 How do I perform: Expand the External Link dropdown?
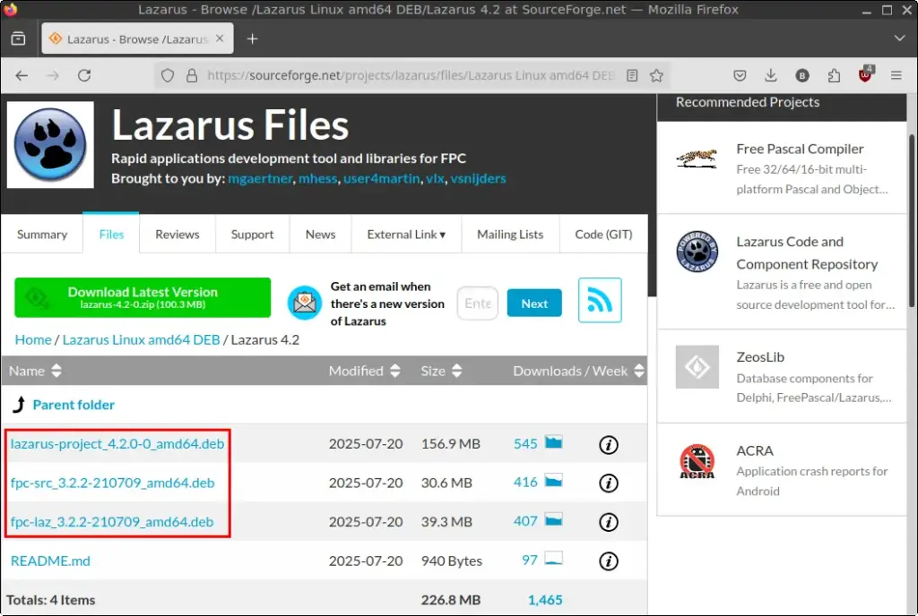pyautogui.click(x=406, y=235)
